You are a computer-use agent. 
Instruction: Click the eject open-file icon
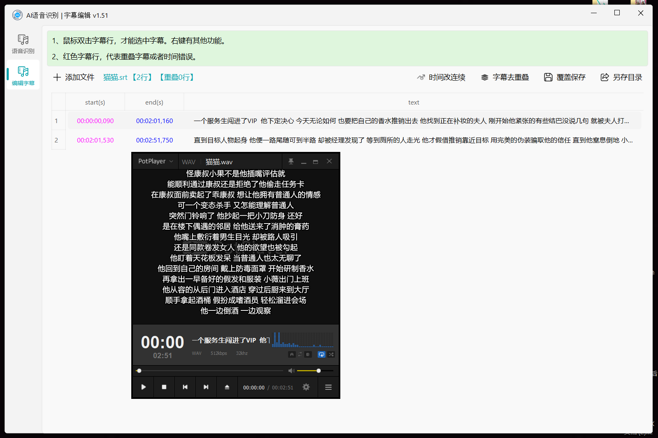227,387
